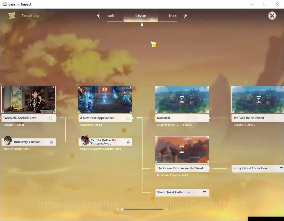The width and height of the screenshot is (284, 221).
Task: Click collection icon on bottom Story Quest Collection
Action: 205,192
